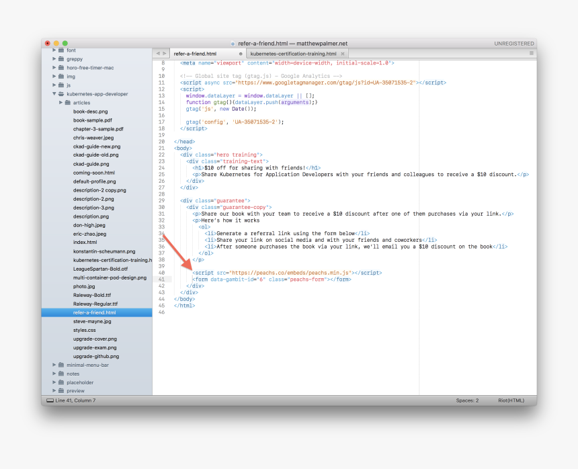Open ckad-guide-new.png file
The width and height of the screenshot is (578, 469).
click(x=97, y=146)
